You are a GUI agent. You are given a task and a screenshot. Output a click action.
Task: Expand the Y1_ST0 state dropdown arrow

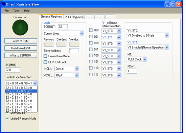tap(167, 35)
